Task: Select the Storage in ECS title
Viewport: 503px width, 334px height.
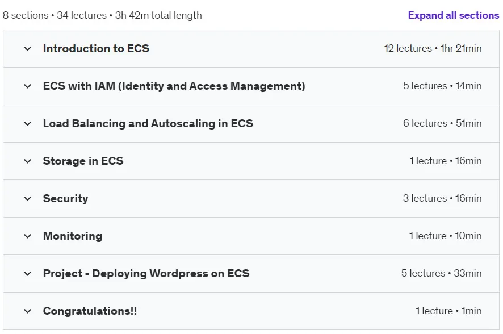Action: click(83, 161)
